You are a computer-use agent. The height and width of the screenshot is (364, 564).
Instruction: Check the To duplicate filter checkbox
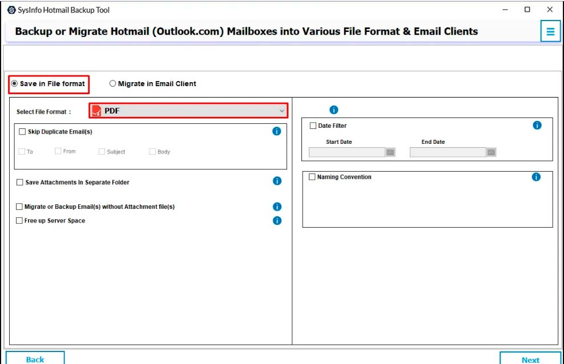tap(22, 151)
